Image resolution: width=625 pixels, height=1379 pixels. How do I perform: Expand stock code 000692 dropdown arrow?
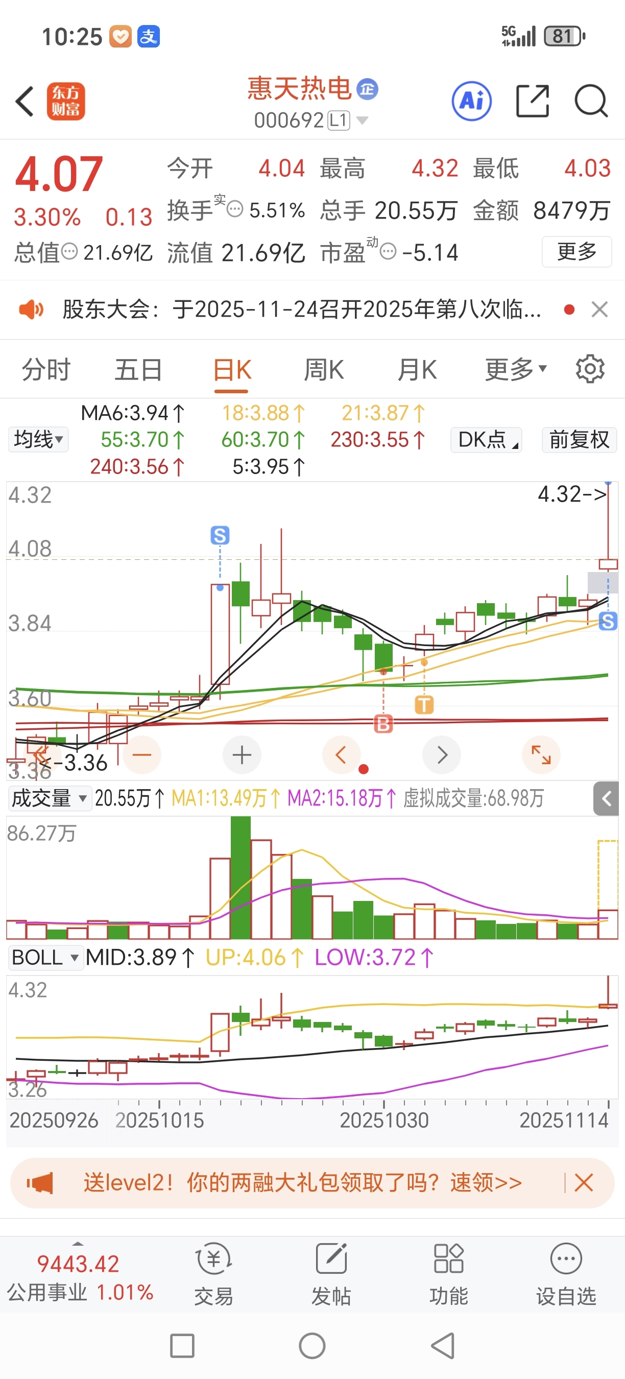pos(362,121)
